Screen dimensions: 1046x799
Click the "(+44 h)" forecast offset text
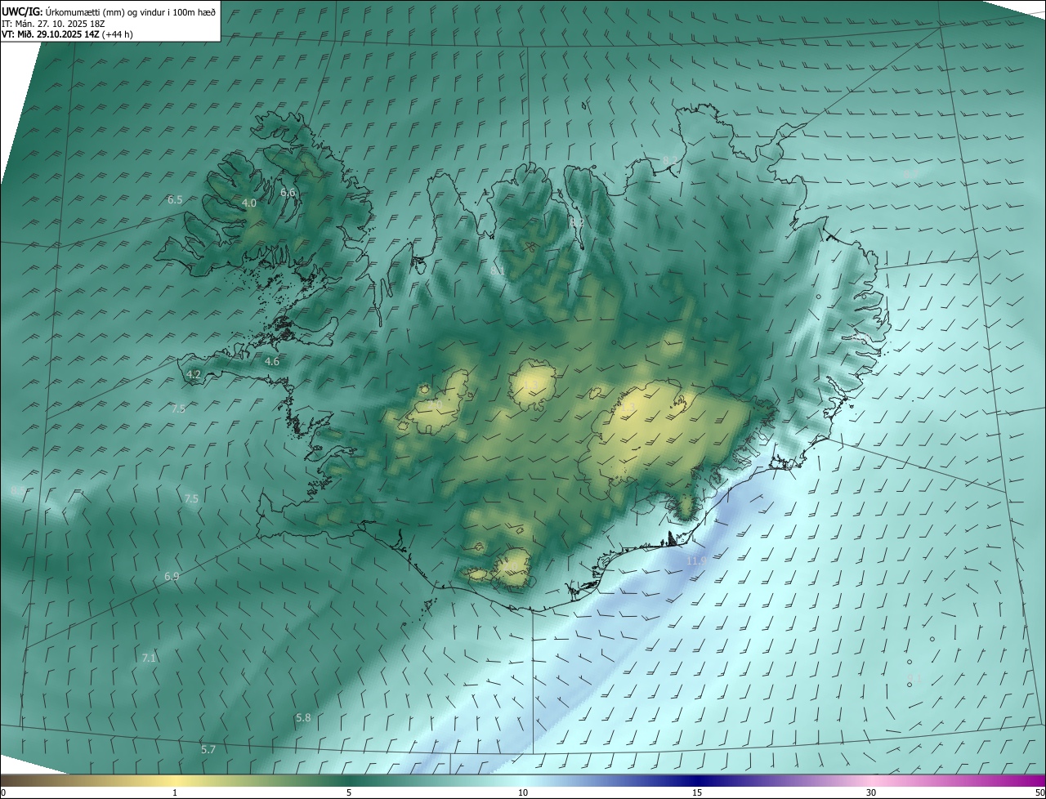tap(118, 34)
